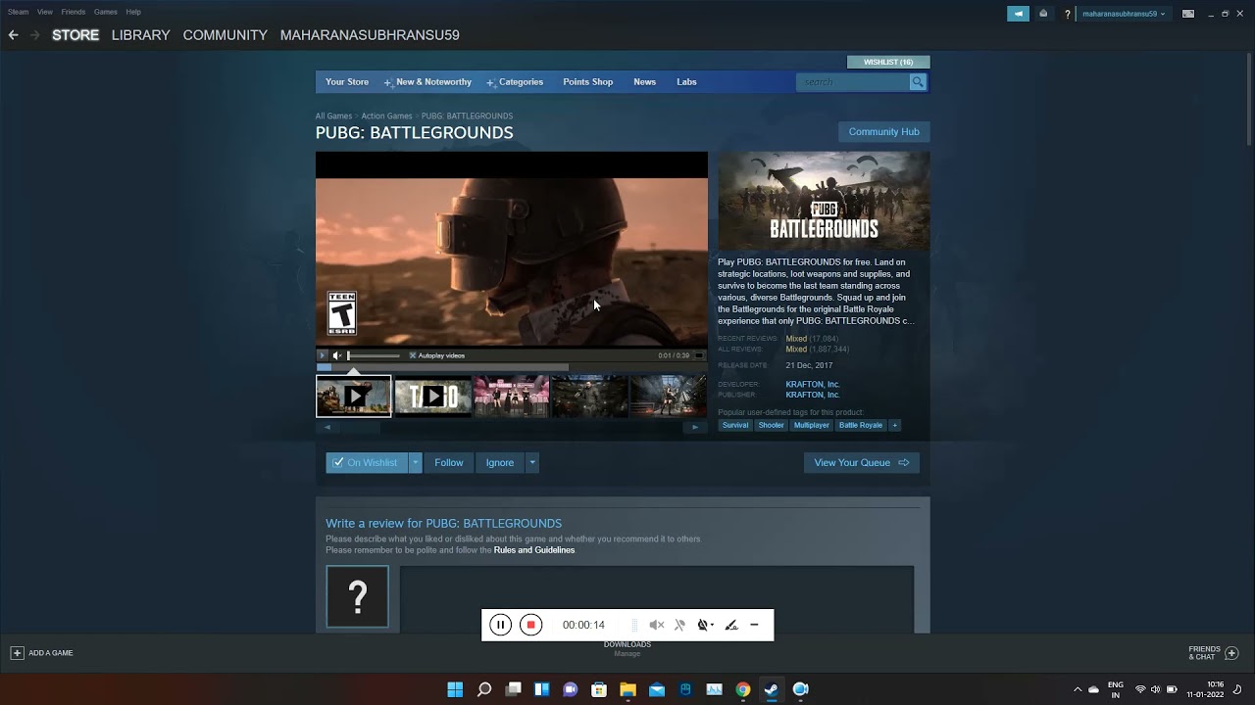Open Windows taskbar search
The width and height of the screenshot is (1255, 705).
(x=484, y=689)
